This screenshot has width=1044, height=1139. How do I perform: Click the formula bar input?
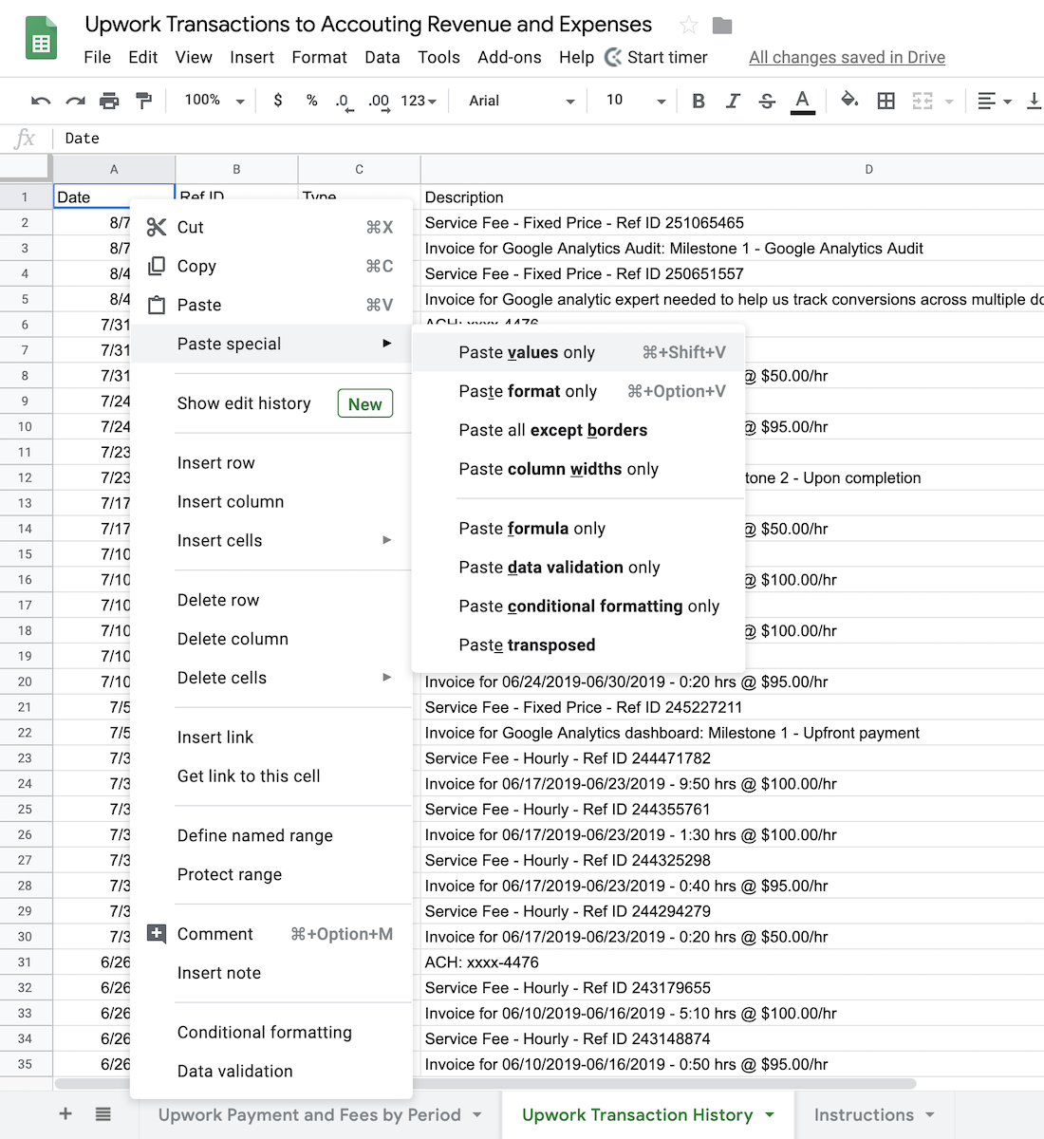pyautogui.click(x=550, y=139)
